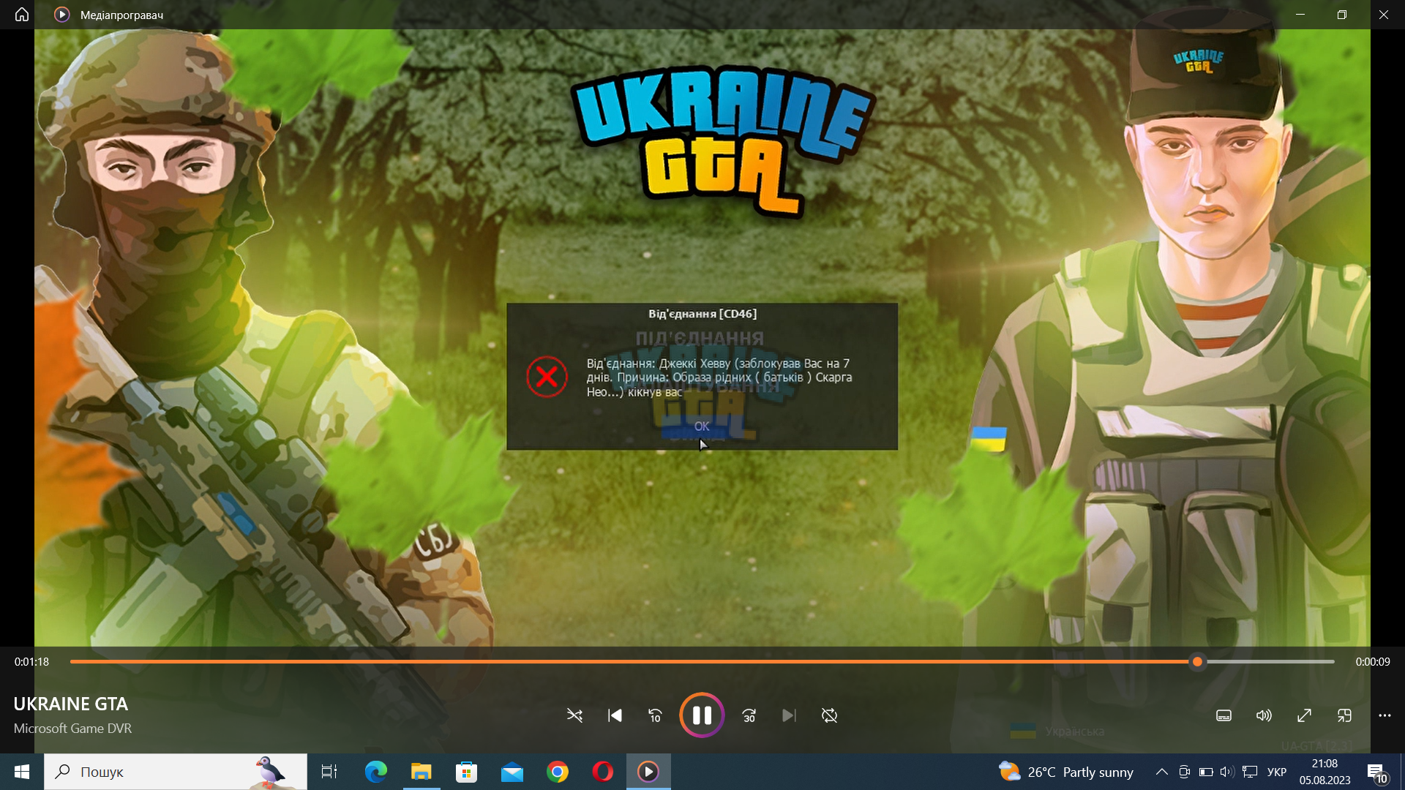This screenshot has height=790, width=1405.
Task: Open the notification center
Action: click(x=1376, y=772)
